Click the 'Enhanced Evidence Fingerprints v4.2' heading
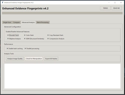The image size is (125, 95). coord(25,8)
